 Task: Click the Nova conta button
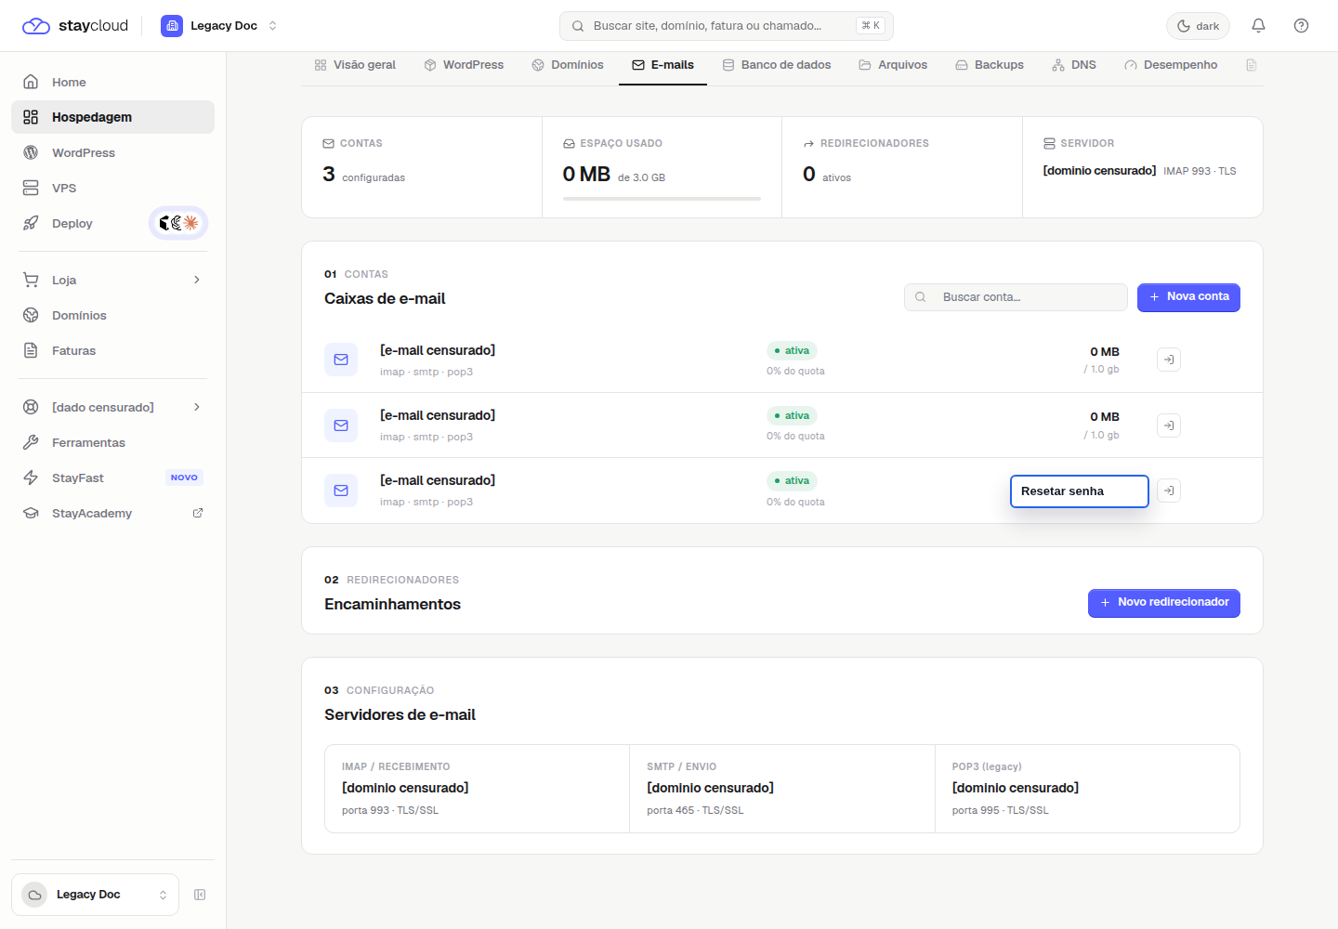click(x=1188, y=297)
